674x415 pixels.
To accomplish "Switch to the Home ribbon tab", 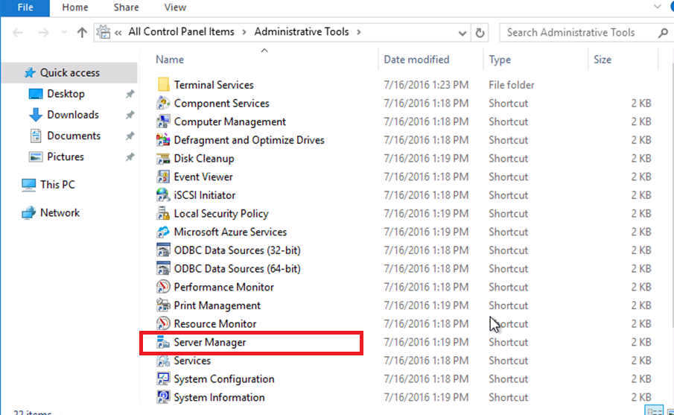I will (x=75, y=7).
